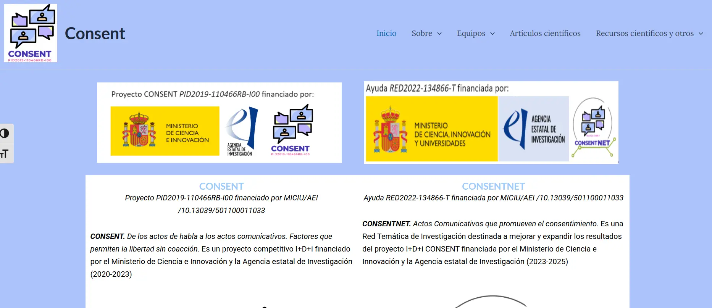Expand the Sobre submenu chevron
This screenshot has width=712, height=308.
[439, 34]
